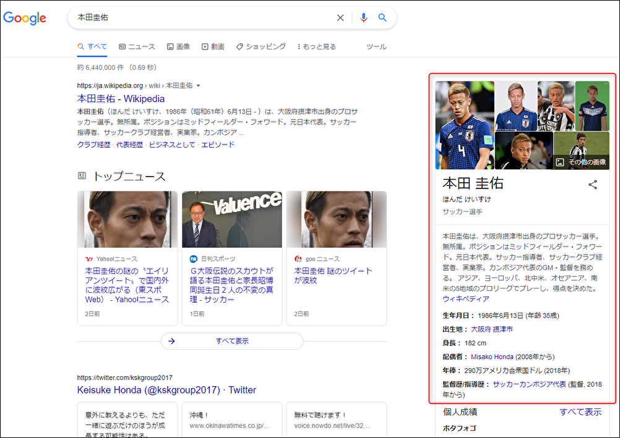
Task: Open the tweet card 無料で聴けます！
Action: point(337,420)
